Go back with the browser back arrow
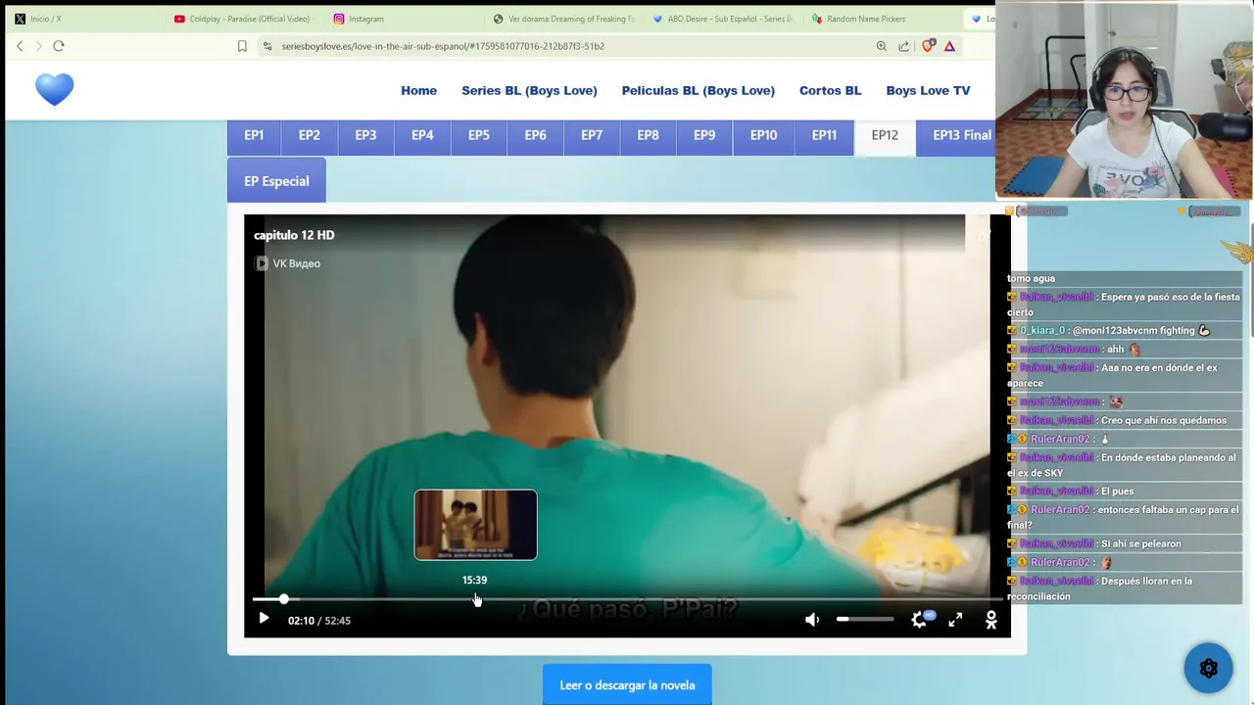Screen dimensions: 1254x705 tap(20, 46)
